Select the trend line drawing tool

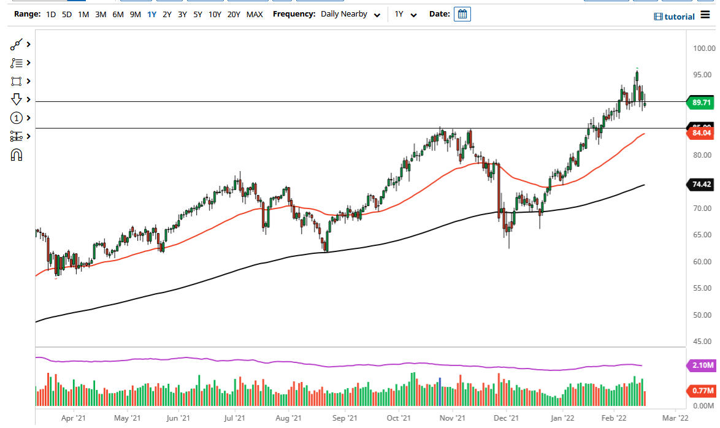pyautogui.click(x=17, y=44)
